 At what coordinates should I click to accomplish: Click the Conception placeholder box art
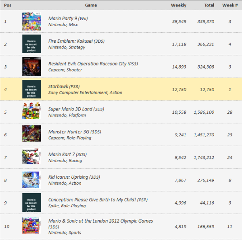click(x=31, y=202)
